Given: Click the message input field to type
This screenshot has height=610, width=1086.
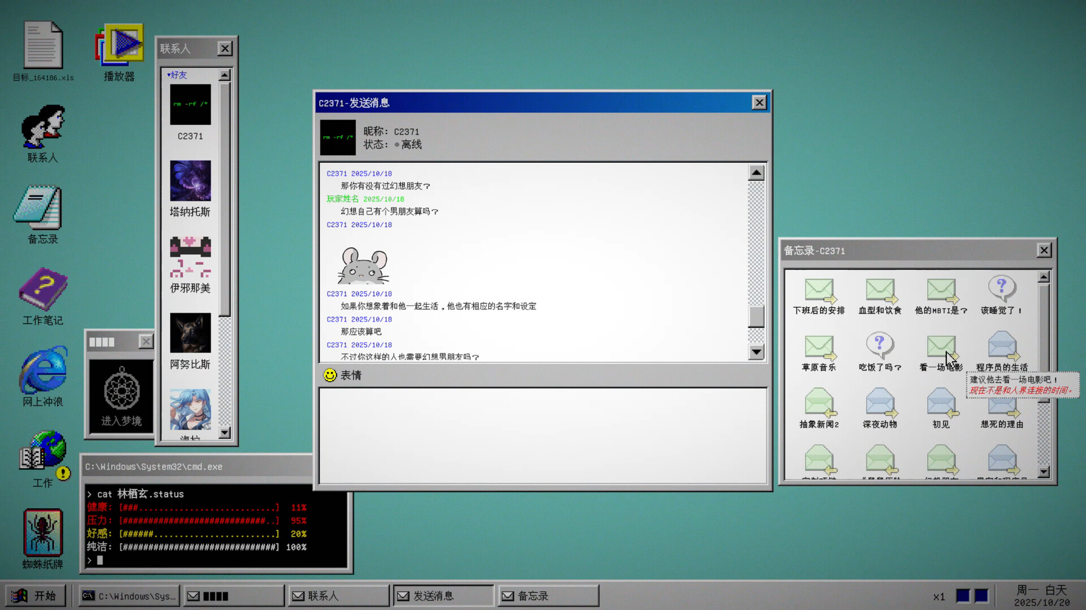Looking at the screenshot, I should 542,435.
